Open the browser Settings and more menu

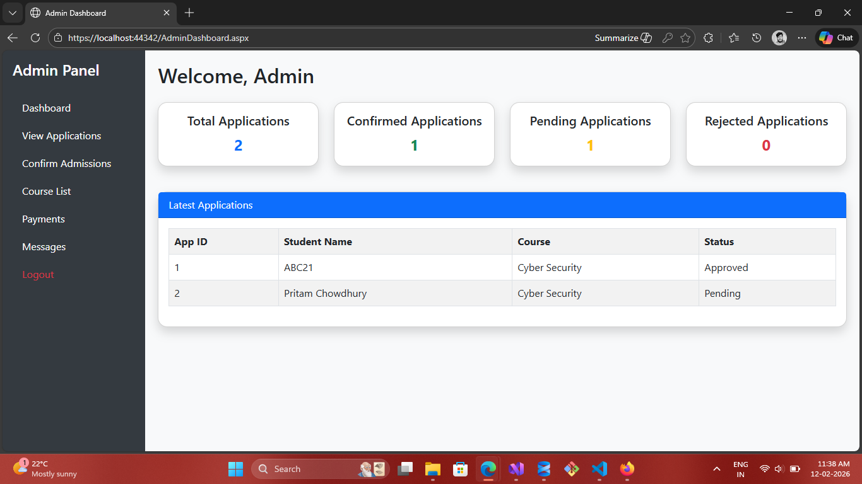click(802, 38)
